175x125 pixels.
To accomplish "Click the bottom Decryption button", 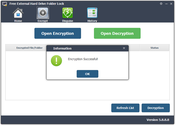I will click(155, 108).
